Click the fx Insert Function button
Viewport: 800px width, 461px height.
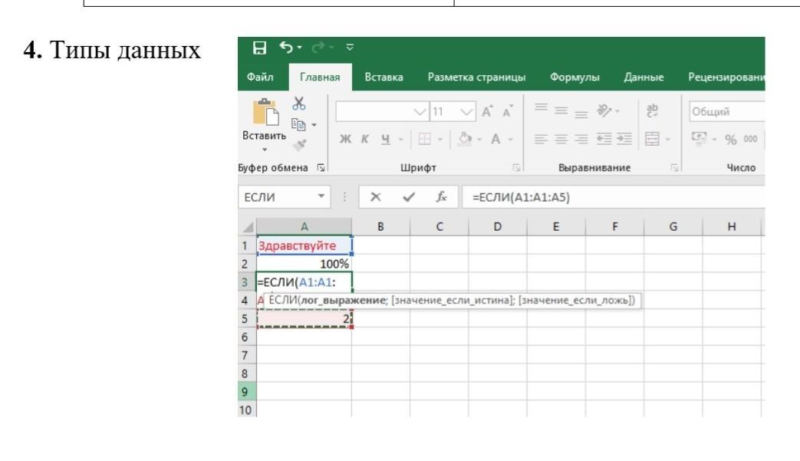tap(441, 197)
